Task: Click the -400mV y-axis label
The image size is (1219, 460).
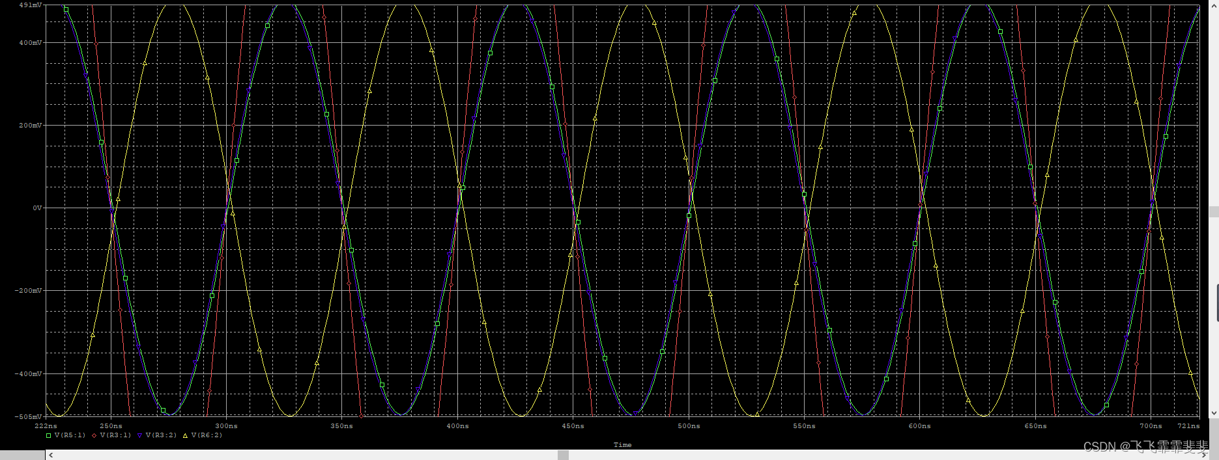Action: coord(29,374)
